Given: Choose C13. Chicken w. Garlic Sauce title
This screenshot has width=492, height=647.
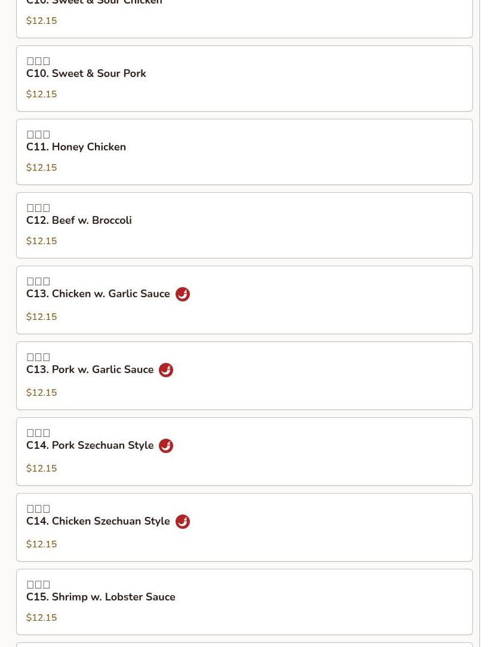Looking at the screenshot, I should 98,294.
